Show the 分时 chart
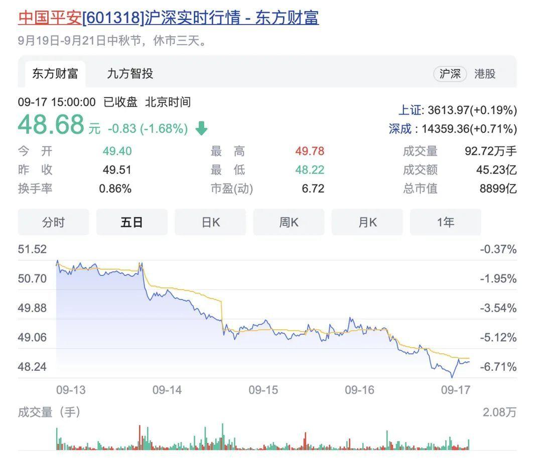Image resolution: width=542 pixels, height=459 pixels. click(x=54, y=222)
